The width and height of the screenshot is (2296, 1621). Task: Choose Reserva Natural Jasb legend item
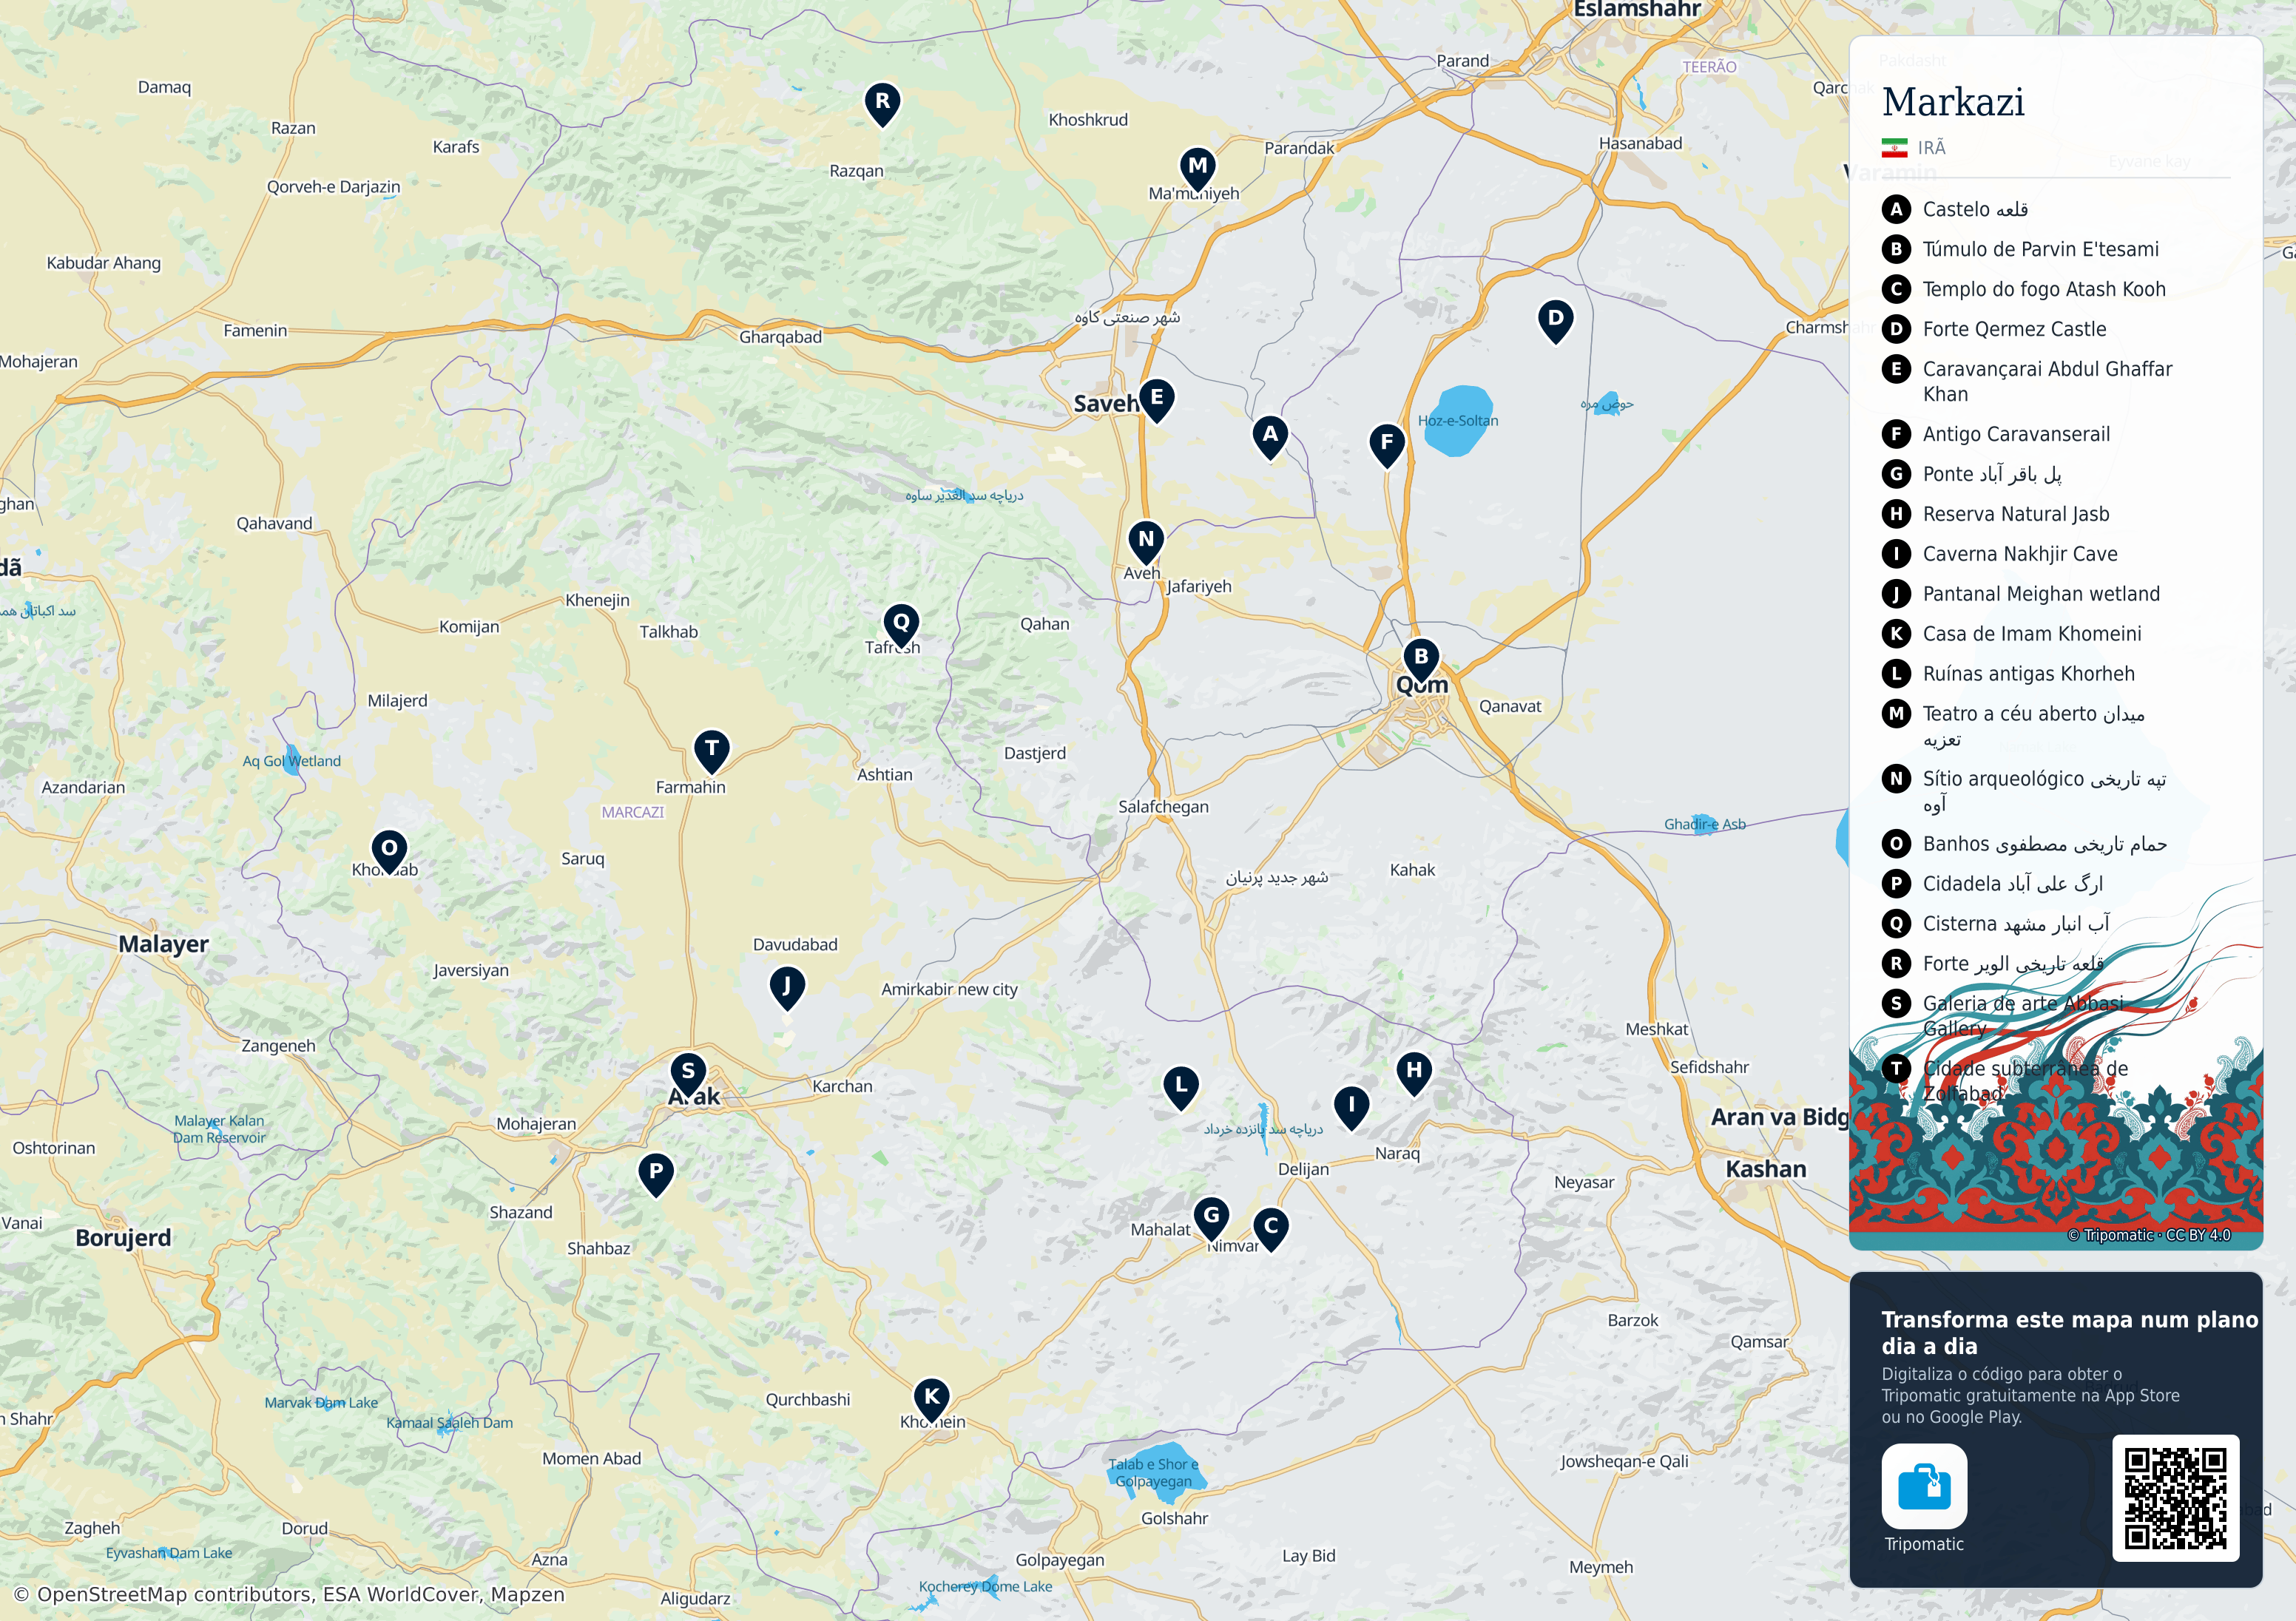[x=1996, y=514]
